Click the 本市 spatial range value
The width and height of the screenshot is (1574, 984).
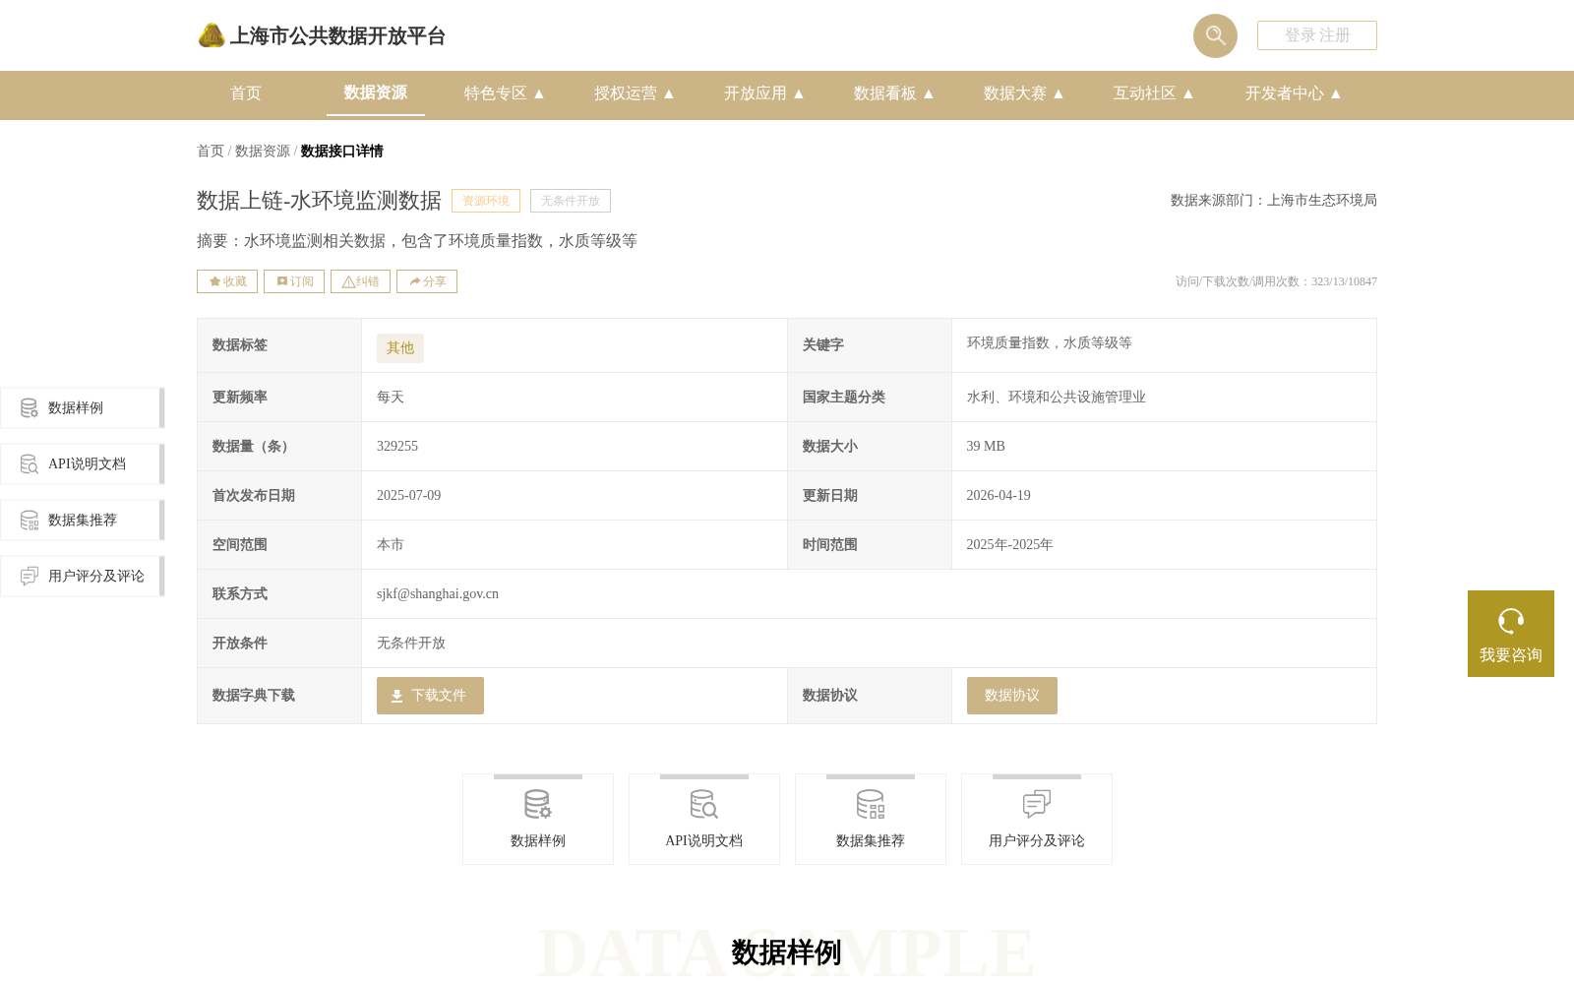391,545
